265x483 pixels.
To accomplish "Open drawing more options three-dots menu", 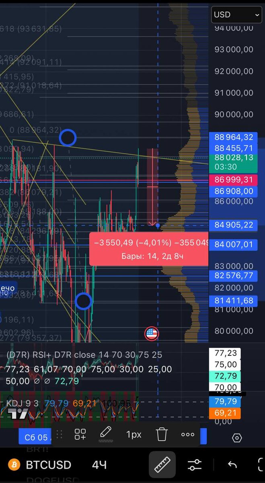I will pos(188,435).
